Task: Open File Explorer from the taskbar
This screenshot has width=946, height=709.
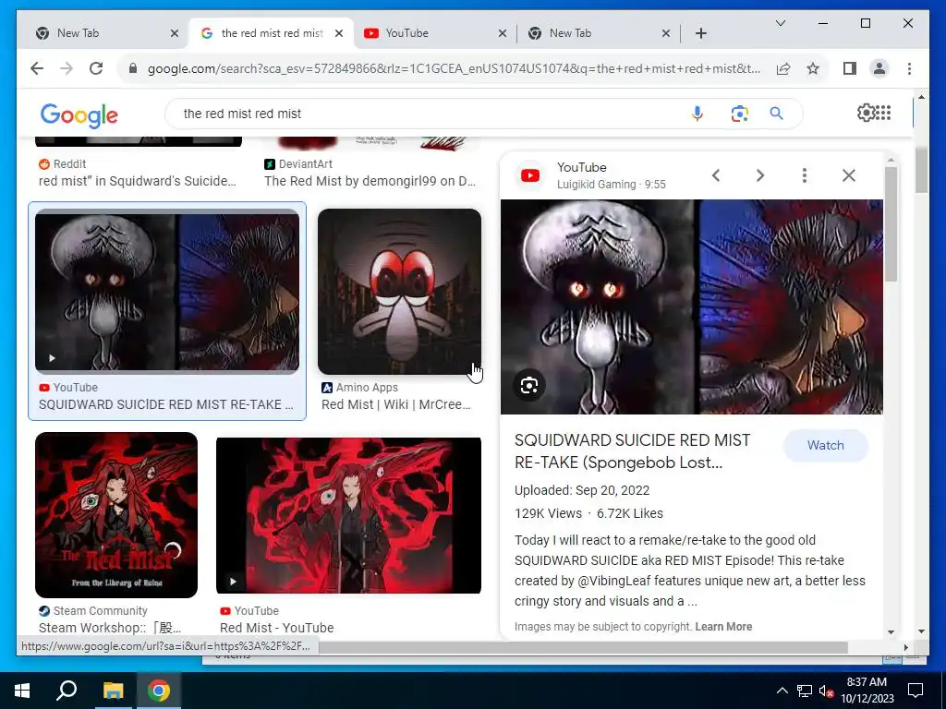Action: click(x=113, y=691)
